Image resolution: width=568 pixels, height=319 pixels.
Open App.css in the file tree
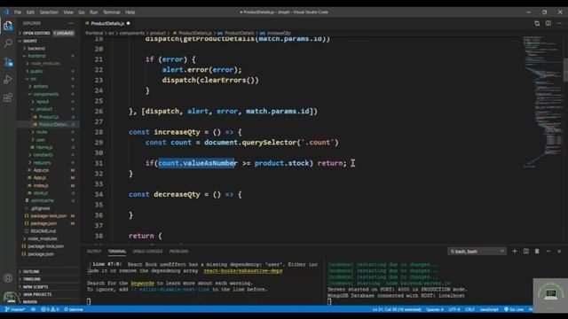tap(48, 170)
